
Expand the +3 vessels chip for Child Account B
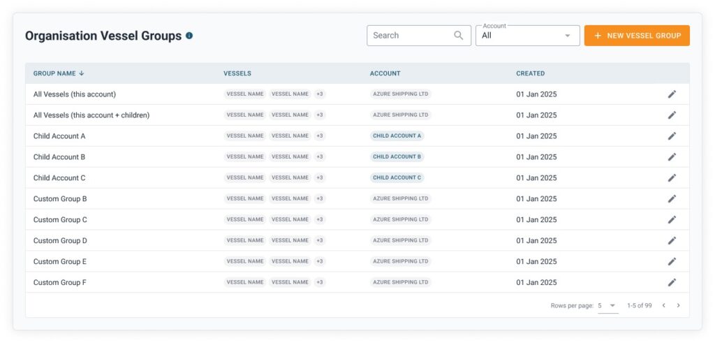click(x=320, y=157)
